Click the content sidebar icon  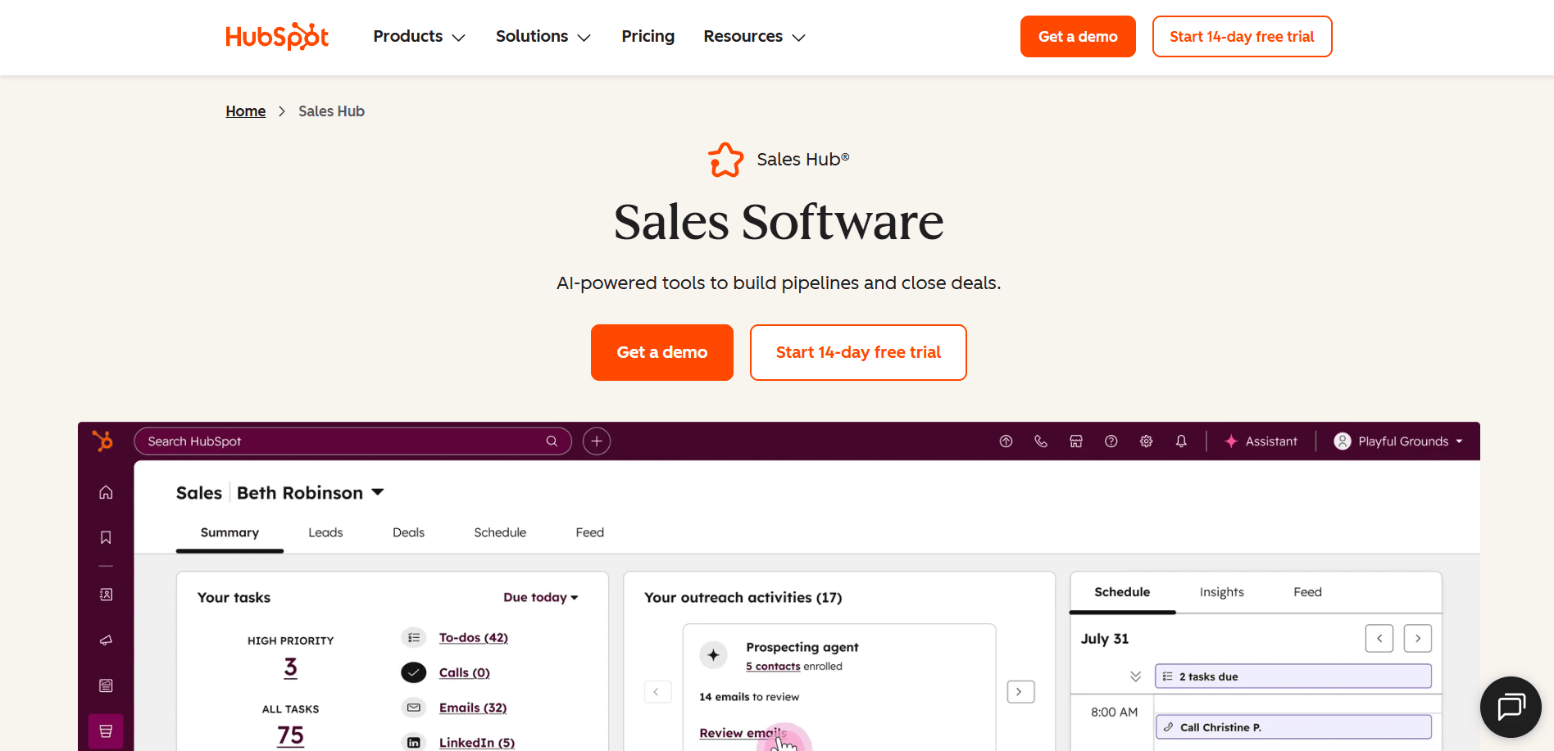[106, 685]
